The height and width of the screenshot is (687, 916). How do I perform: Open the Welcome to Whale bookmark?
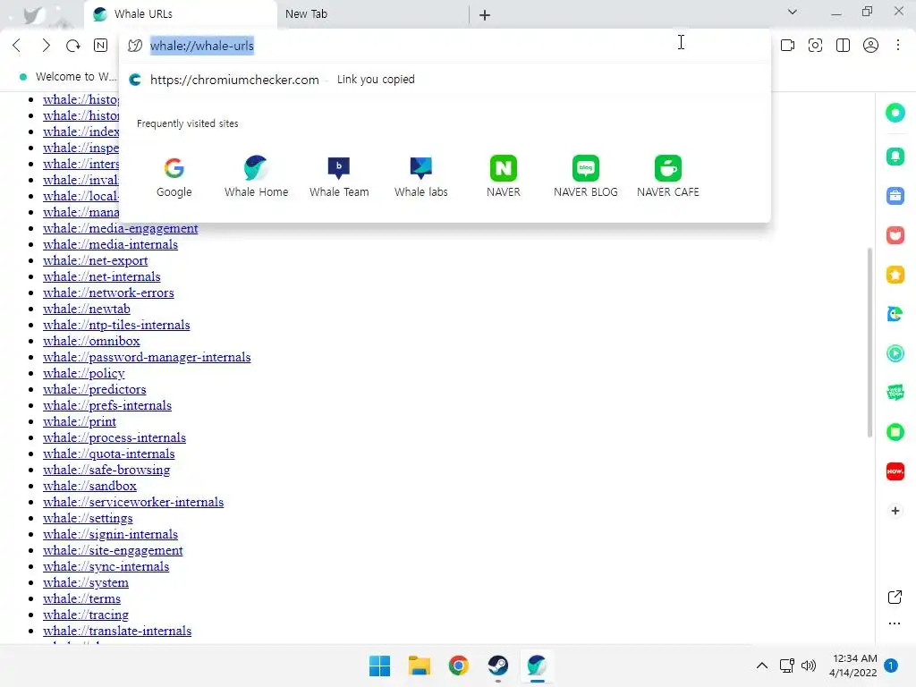pyautogui.click(x=67, y=77)
